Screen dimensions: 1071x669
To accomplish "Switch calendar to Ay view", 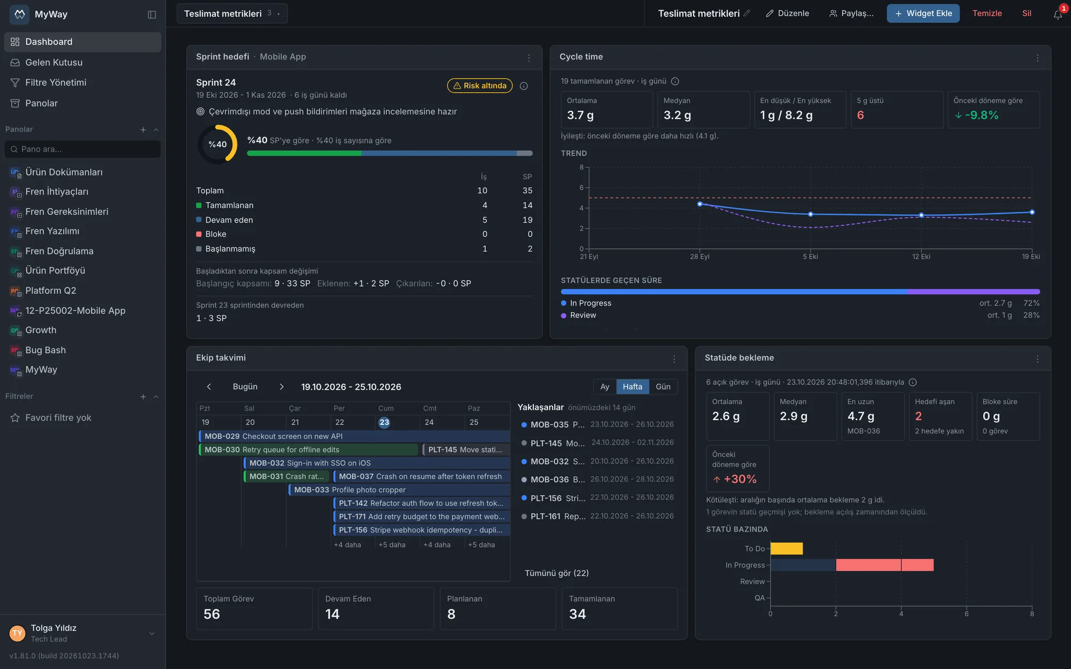I will pyautogui.click(x=605, y=387).
